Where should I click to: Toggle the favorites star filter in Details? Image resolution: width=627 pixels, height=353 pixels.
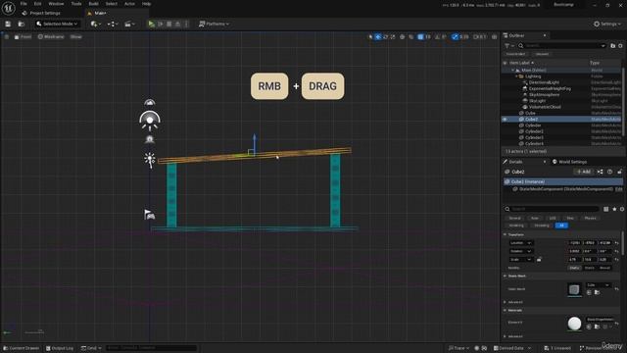pos(614,209)
